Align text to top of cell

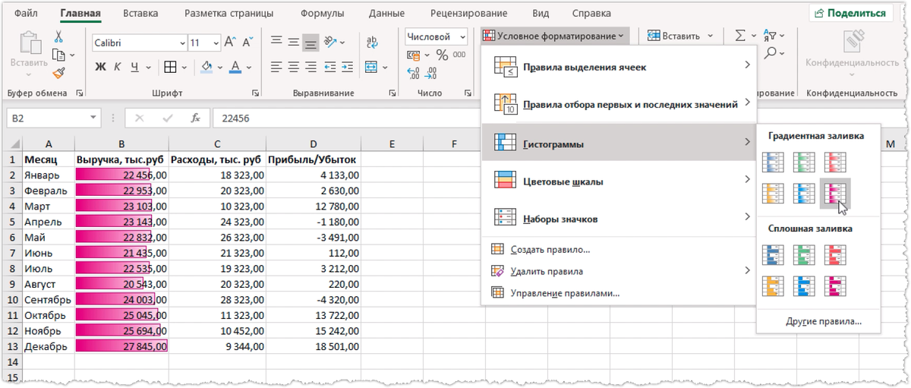click(277, 42)
